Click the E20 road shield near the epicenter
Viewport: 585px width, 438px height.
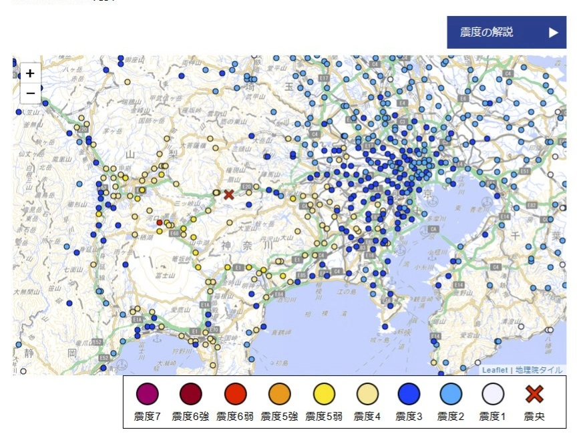pyautogui.click(x=246, y=186)
